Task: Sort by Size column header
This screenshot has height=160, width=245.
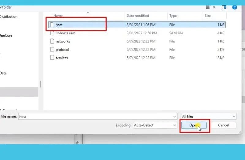Action: [x=208, y=16]
